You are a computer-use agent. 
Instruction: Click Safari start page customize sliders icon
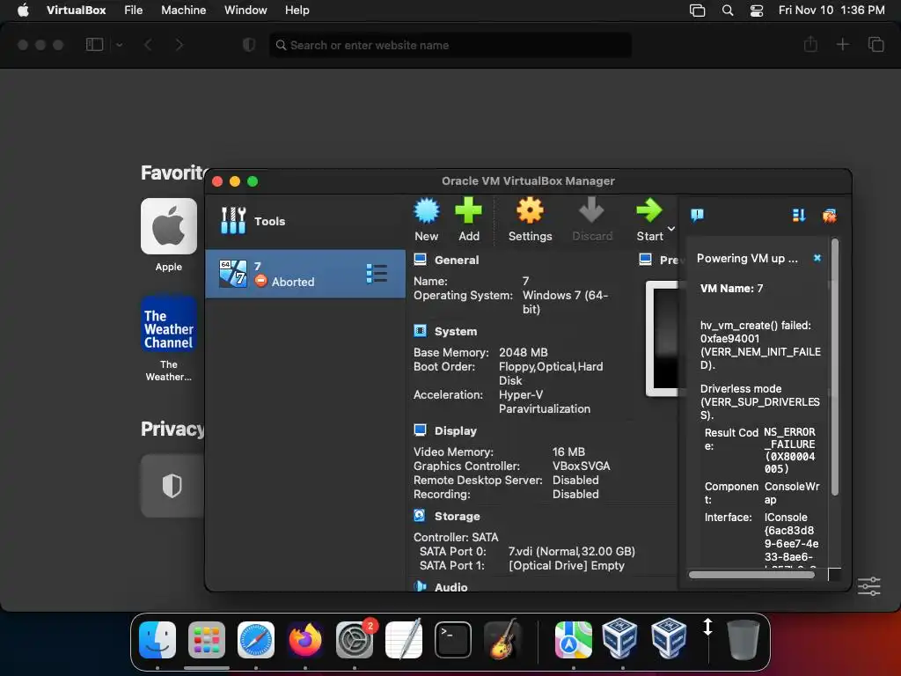868,586
